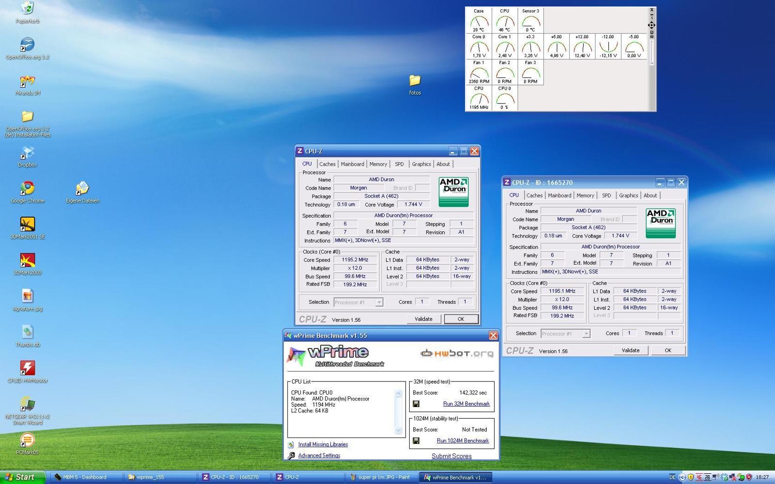The width and height of the screenshot is (775, 484).
Task: Click the Core Speed 1195.2 MHz value
Action: coord(355,260)
